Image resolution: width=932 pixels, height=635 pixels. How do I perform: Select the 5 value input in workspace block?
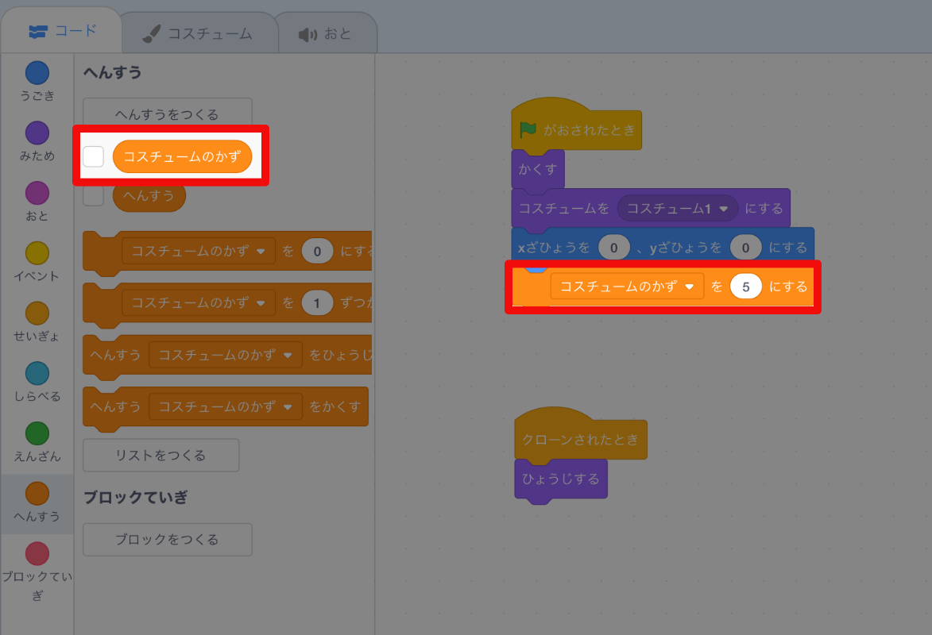tap(745, 287)
